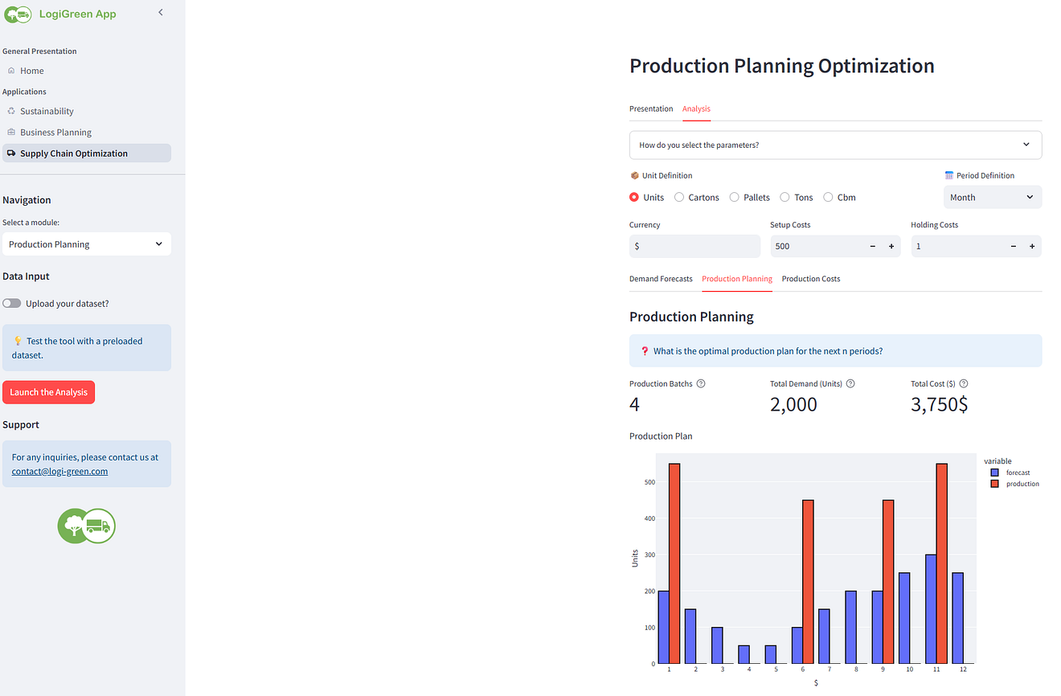Click the Total Cost help icon
This screenshot has width=1061, height=696.
pos(964,383)
